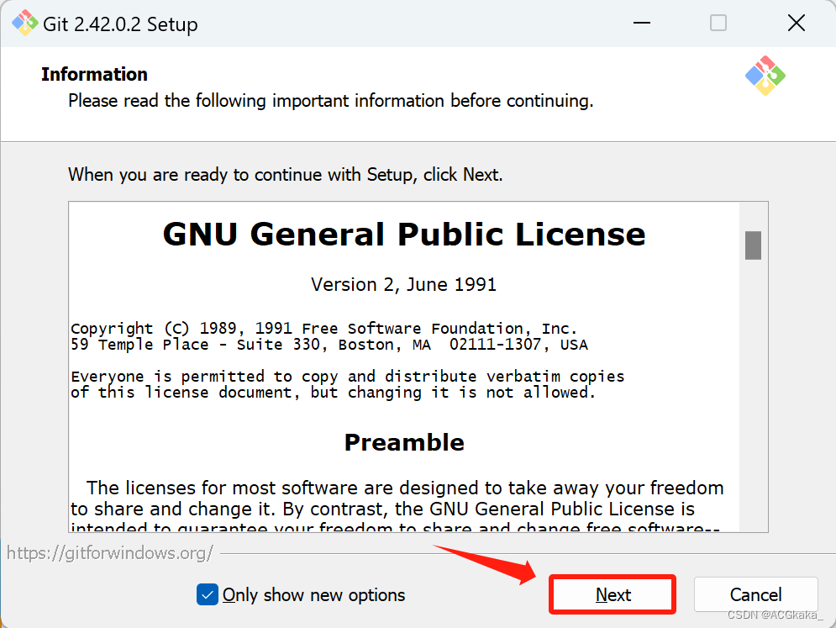Click the Preamble heading
Image resolution: width=836 pixels, height=628 pixels.
(x=404, y=442)
